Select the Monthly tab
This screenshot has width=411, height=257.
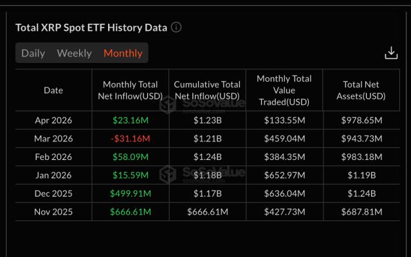pos(123,53)
